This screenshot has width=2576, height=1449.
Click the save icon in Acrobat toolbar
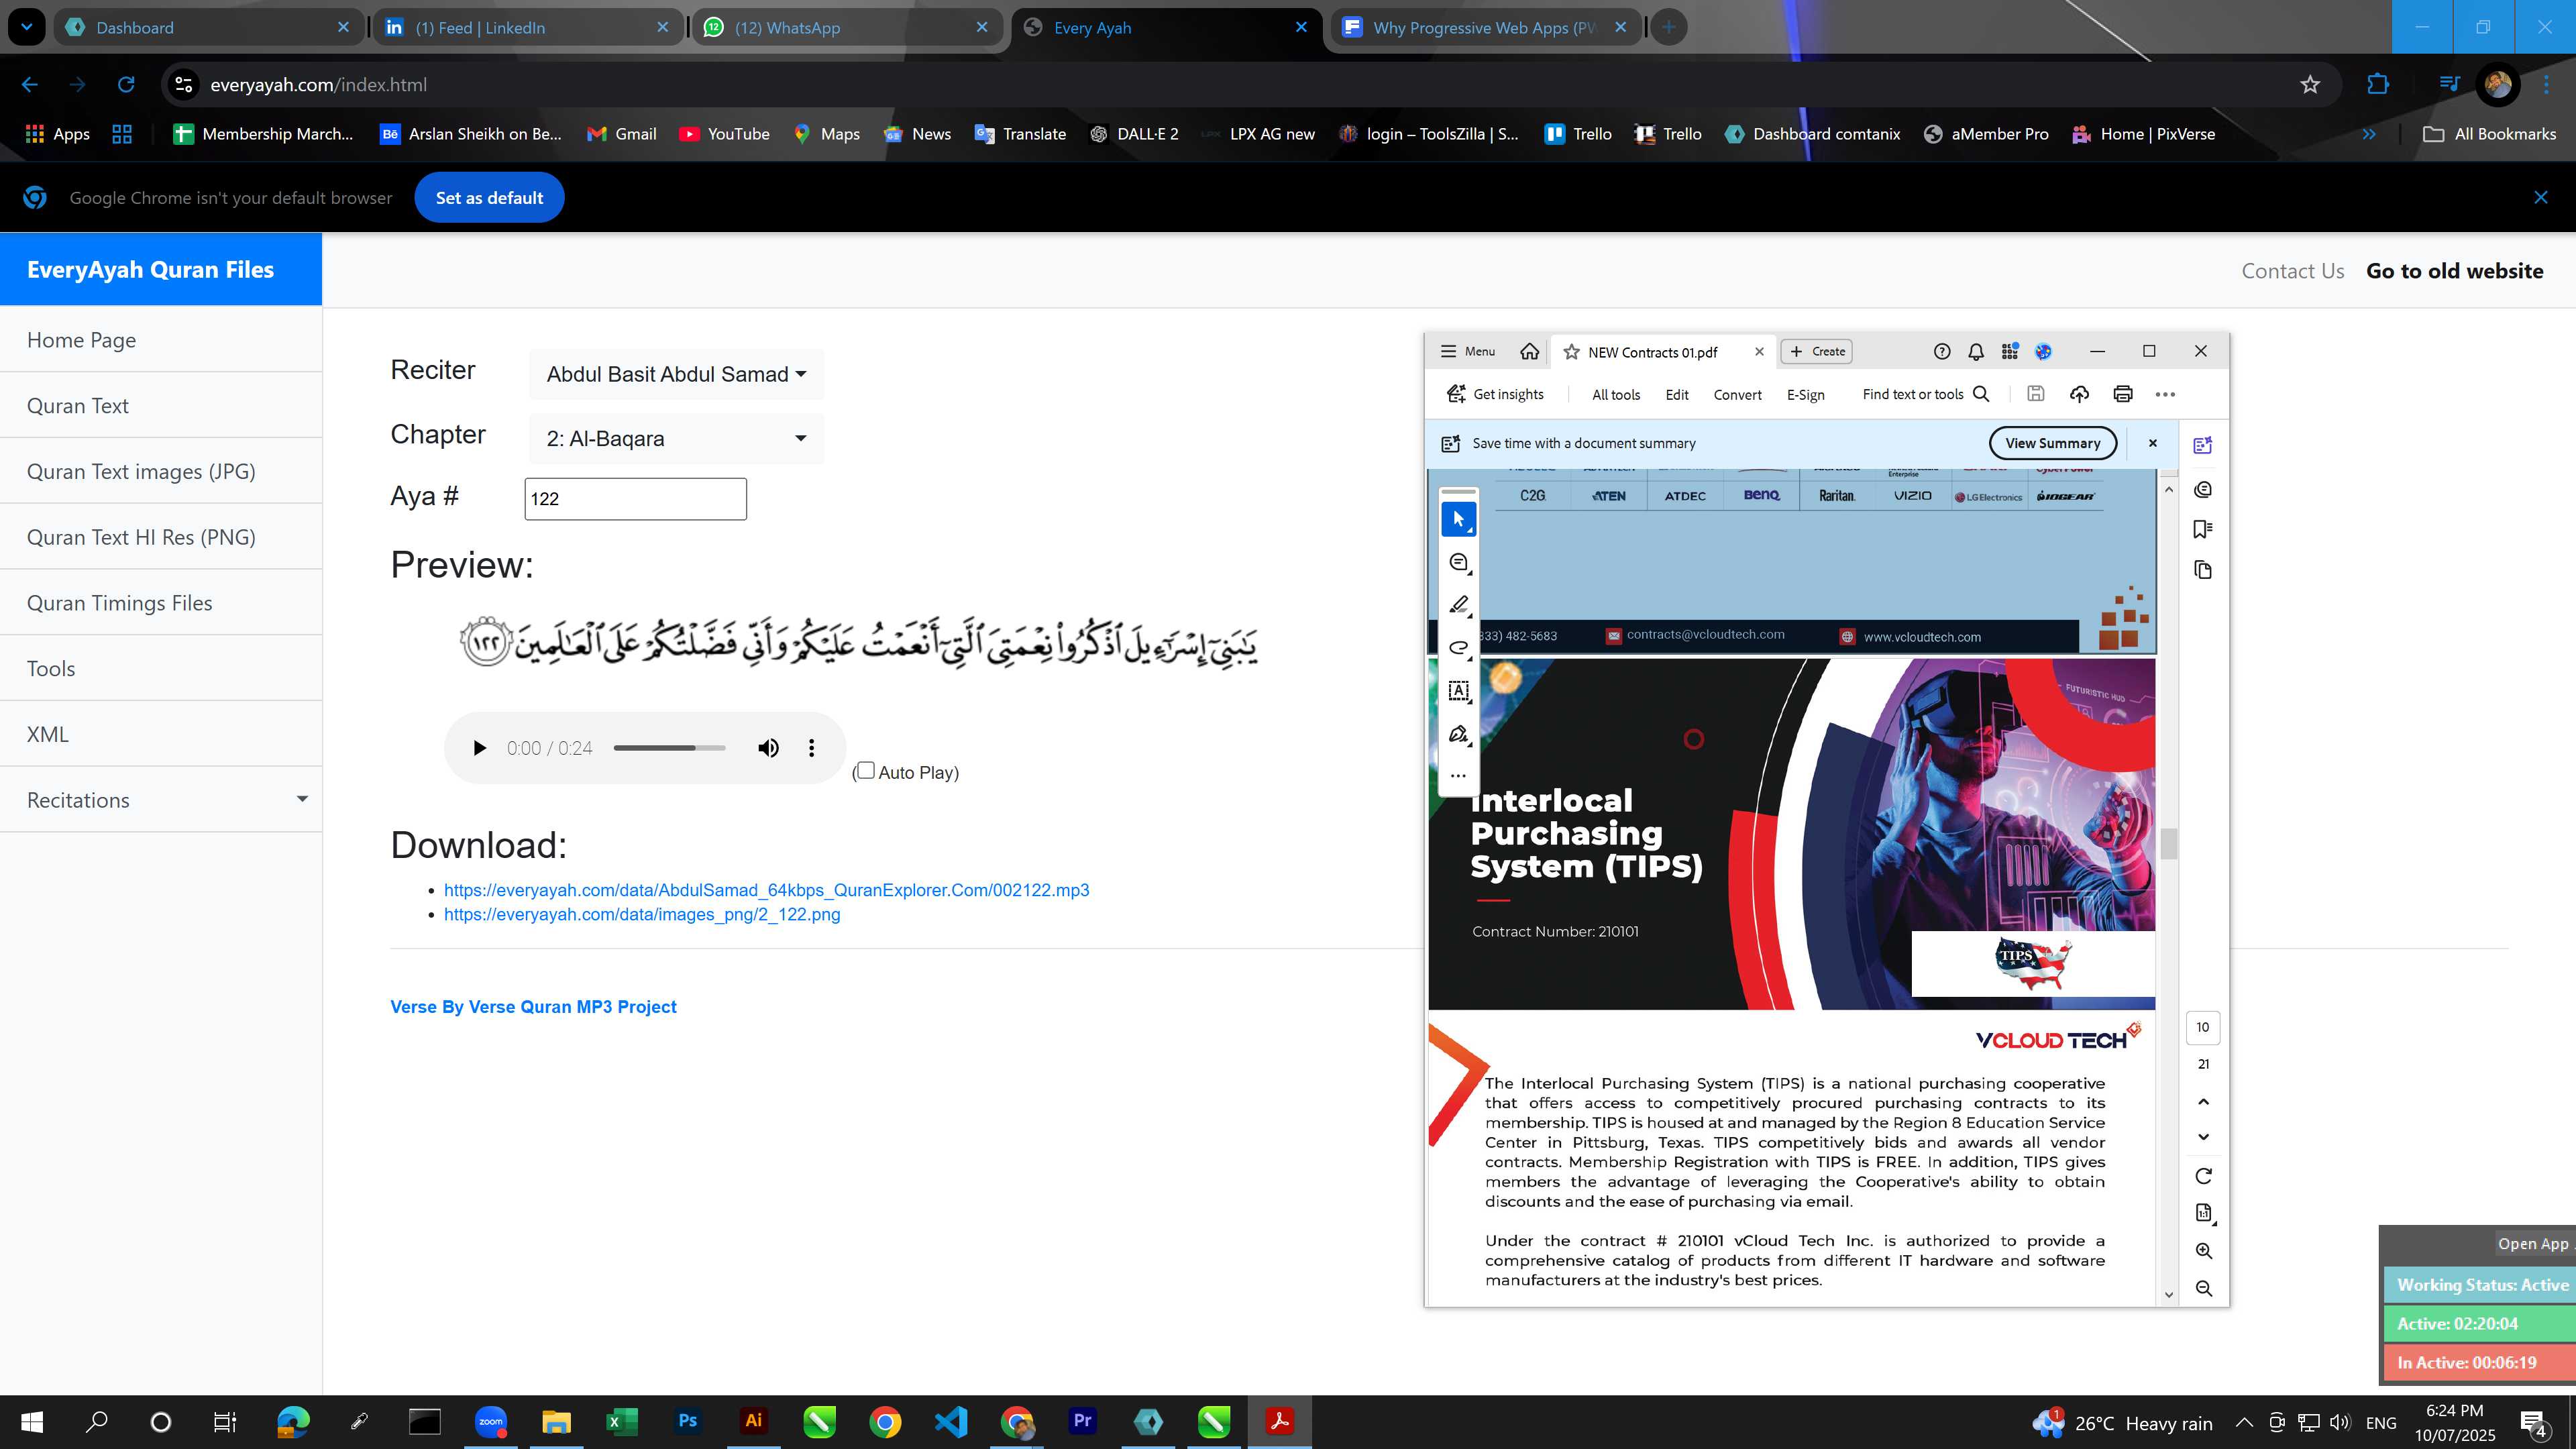coord(2035,394)
